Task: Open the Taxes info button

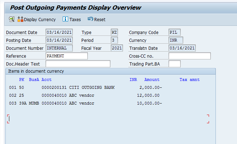Action: pyautogui.click(x=72, y=19)
